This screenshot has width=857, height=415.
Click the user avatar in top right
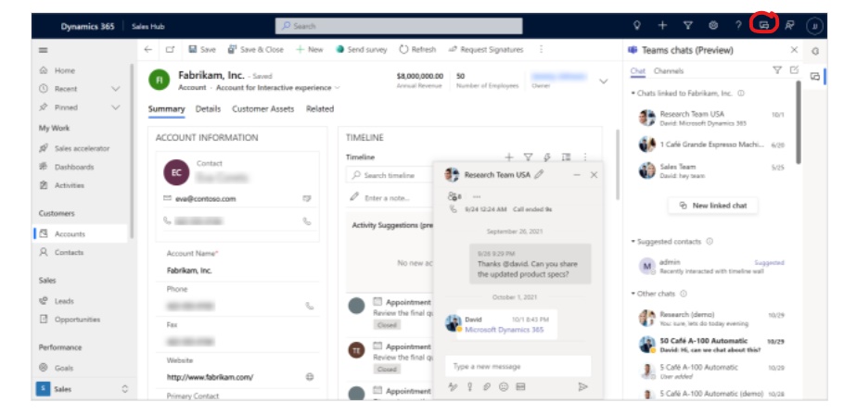click(814, 26)
